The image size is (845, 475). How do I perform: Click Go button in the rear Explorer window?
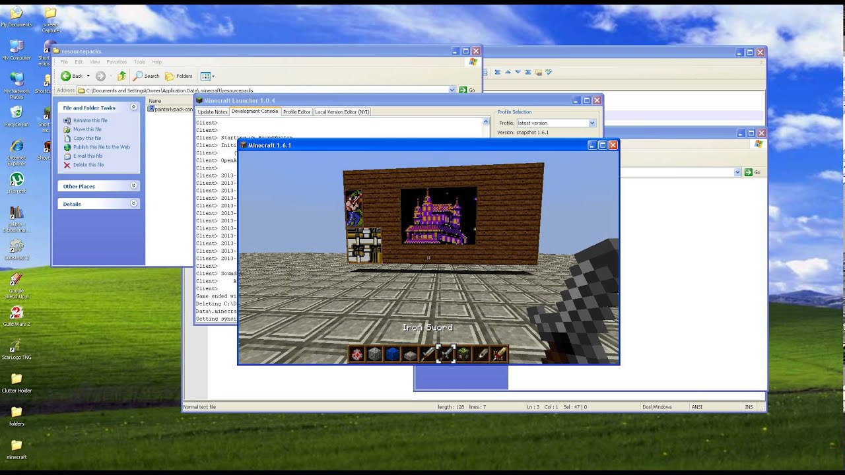click(752, 172)
